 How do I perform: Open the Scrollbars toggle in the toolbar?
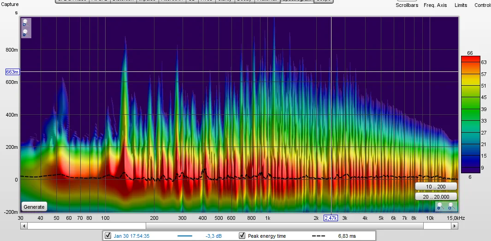click(x=407, y=5)
